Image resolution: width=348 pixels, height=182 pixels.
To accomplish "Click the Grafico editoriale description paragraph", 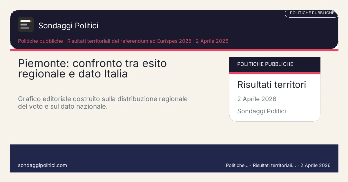I will click(103, 103).
